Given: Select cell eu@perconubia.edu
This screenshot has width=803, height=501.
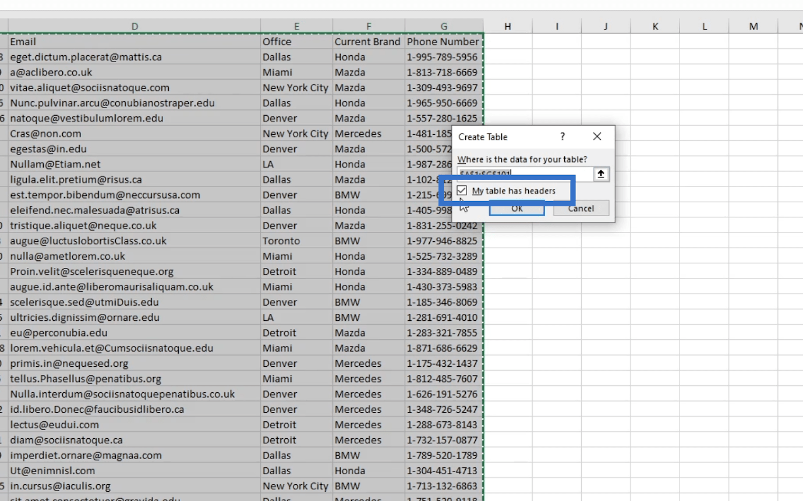Looking at the screenshot, I should (135, 333).
